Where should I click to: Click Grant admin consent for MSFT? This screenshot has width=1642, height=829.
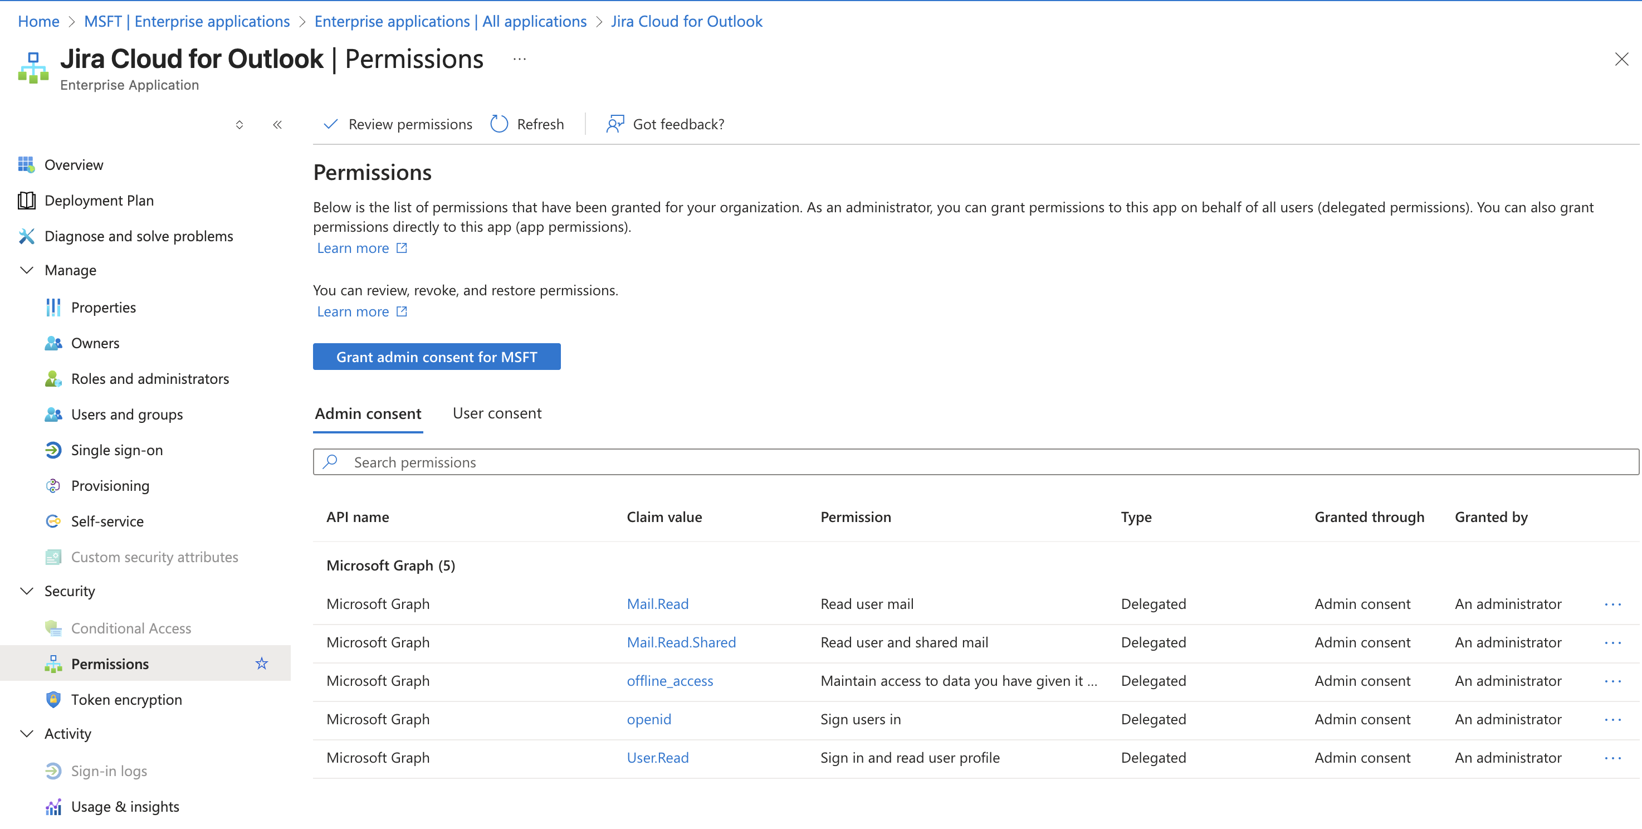pyautogui.click(x=437, y=357)
